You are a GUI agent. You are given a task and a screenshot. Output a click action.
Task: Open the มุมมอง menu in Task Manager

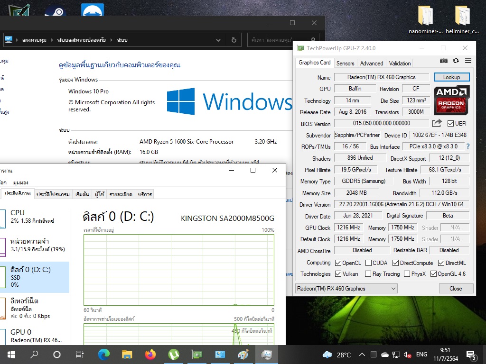click(x=21, y=182)
